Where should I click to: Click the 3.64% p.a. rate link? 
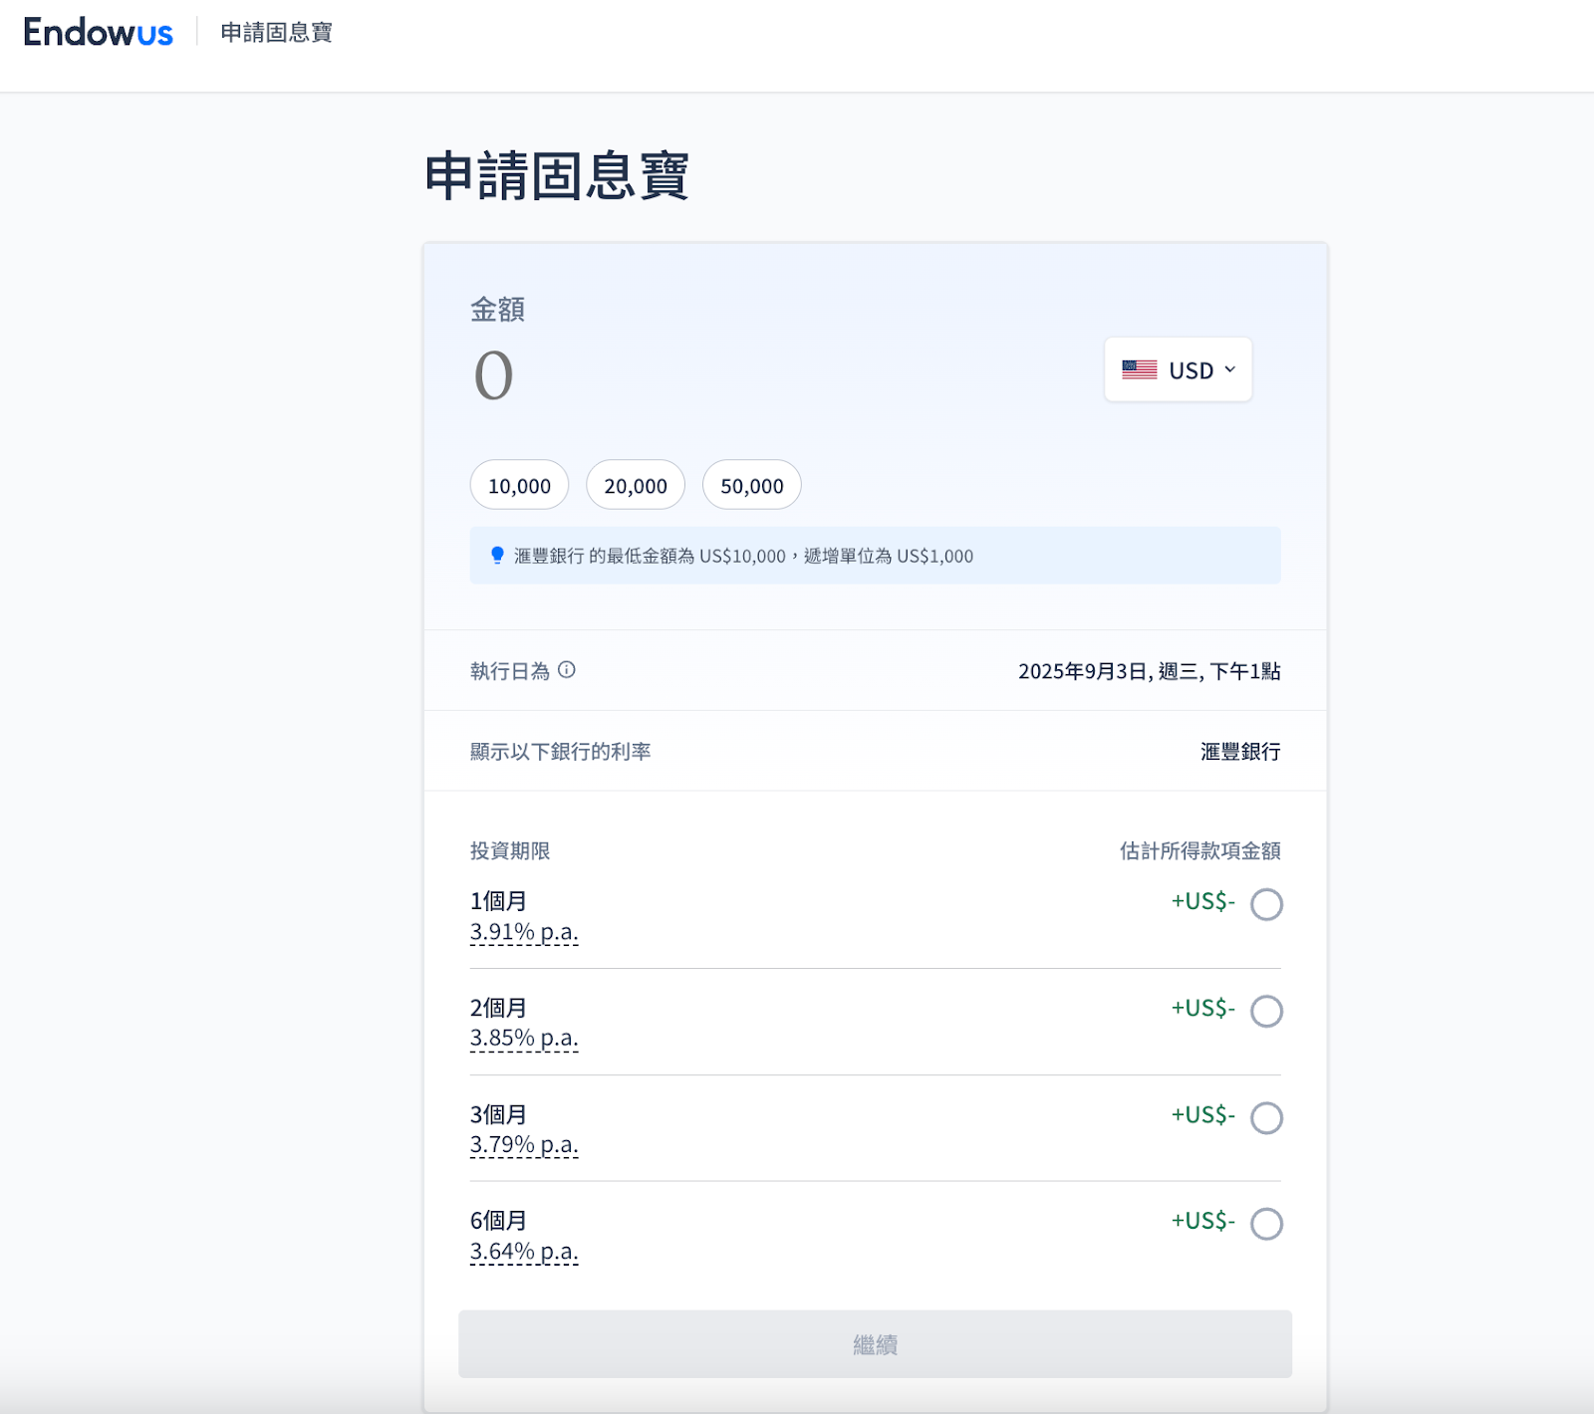524,1252
